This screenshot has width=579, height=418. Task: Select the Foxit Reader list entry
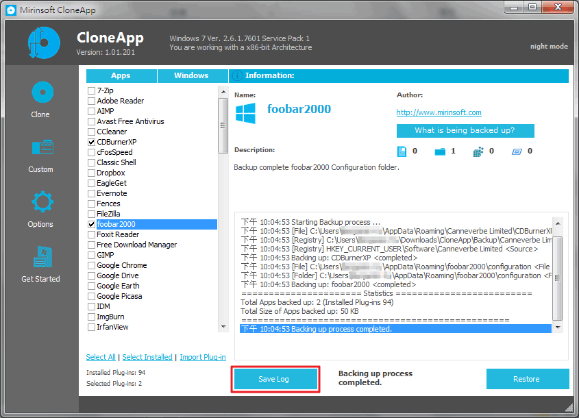pos(118,235)
